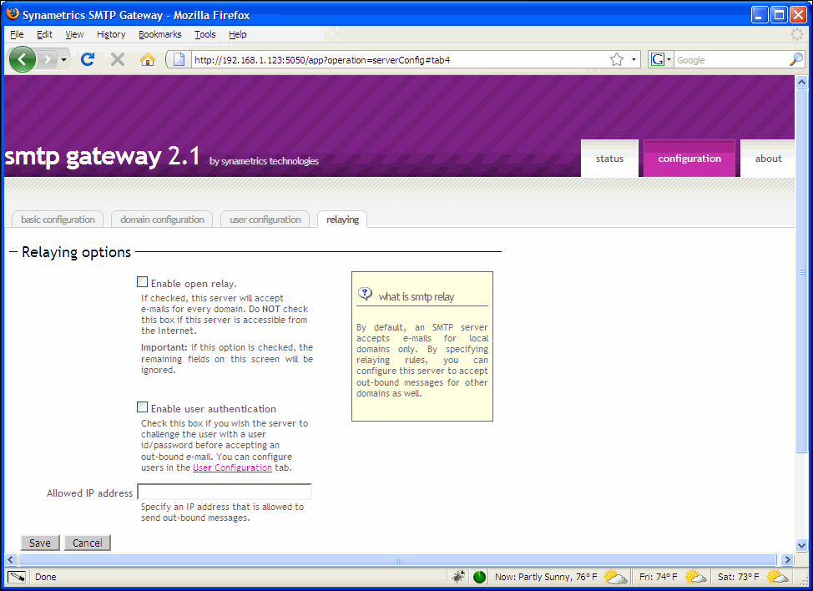Click the Save button

pyautogui.click(x=40, y=543)
